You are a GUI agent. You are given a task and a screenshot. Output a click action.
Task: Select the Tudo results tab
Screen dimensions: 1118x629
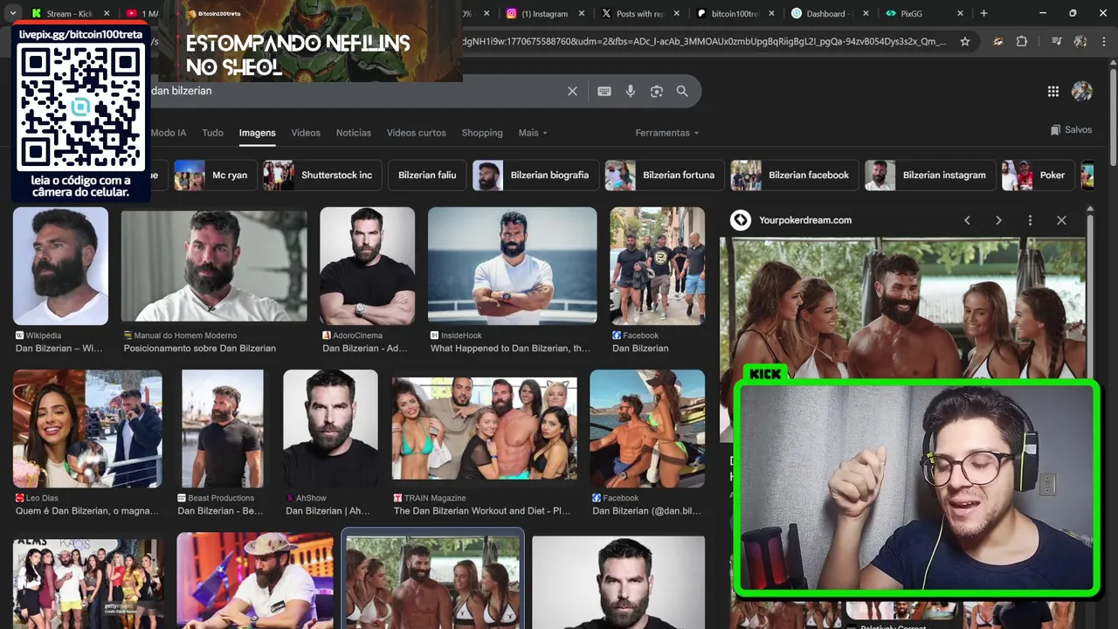213,133
